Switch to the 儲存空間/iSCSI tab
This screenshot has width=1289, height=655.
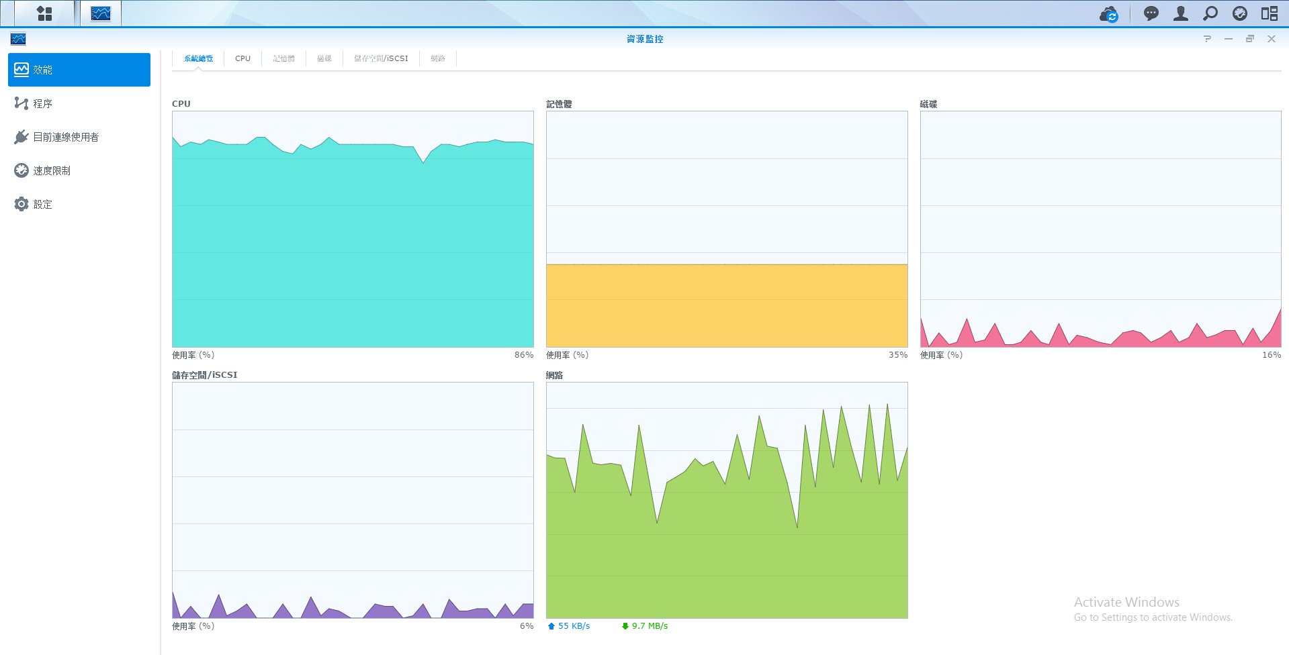click(381, 58)
